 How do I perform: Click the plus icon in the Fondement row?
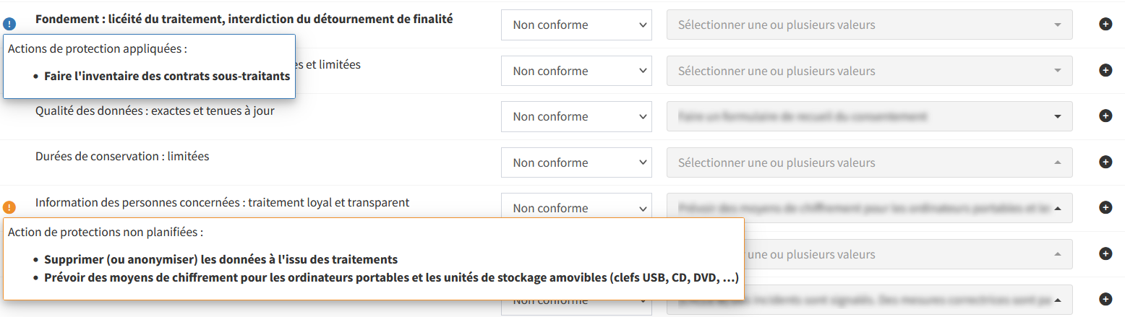click(x=1105, y=25)
